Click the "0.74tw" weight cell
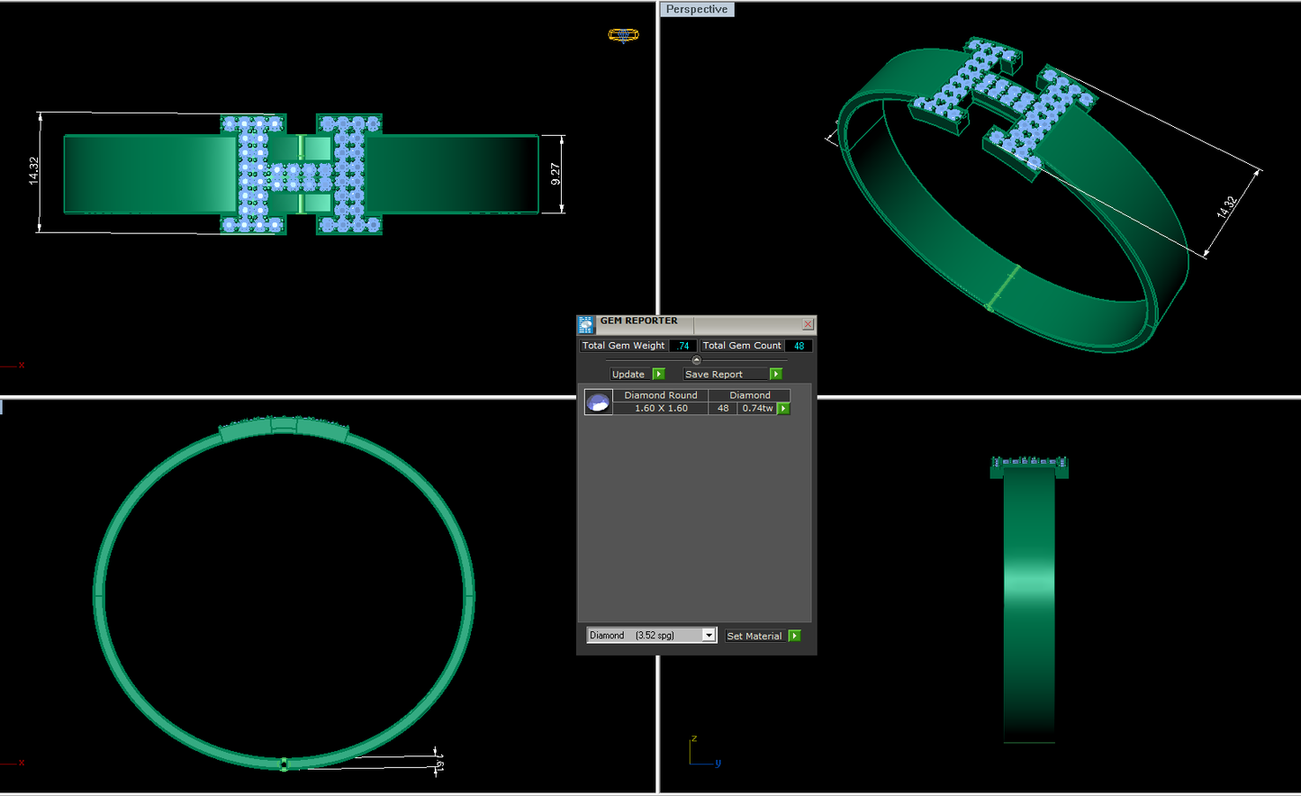This screenshot has height=796, width=1301. (x=757, y=409)
